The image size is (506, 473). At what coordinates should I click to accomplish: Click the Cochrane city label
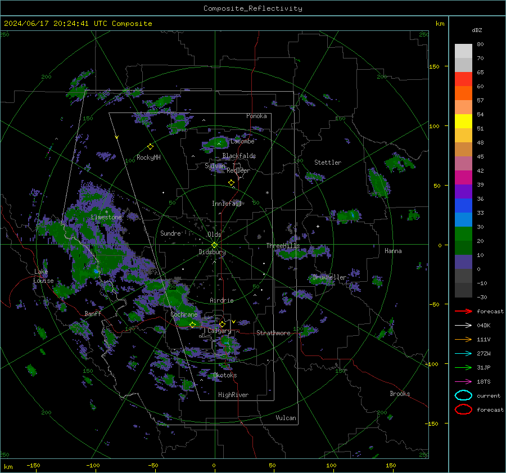184,314
